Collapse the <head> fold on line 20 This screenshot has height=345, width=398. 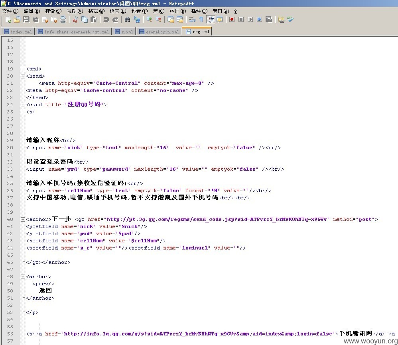(23, 76)
